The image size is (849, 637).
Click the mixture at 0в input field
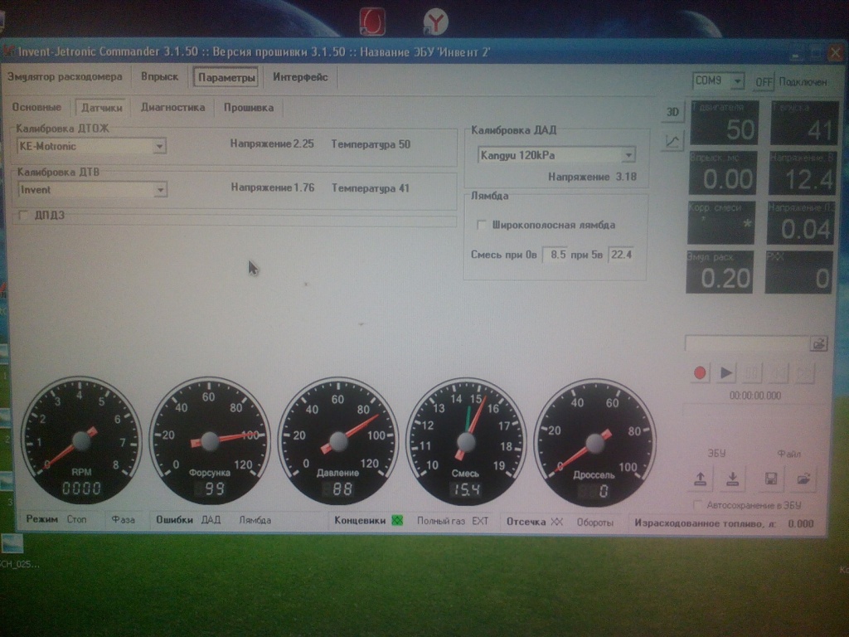(555, 255)
